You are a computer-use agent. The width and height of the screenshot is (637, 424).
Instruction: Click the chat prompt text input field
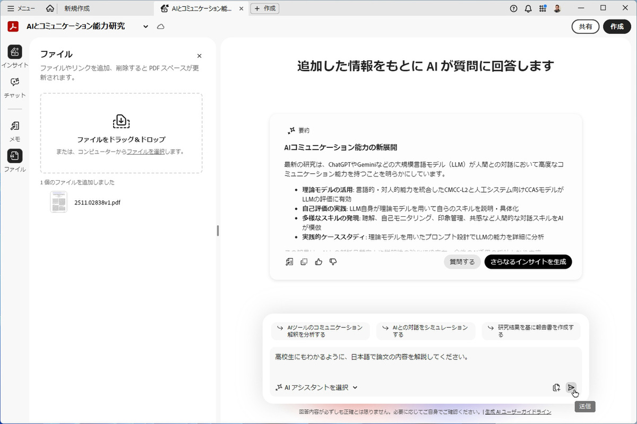point(423,363)
